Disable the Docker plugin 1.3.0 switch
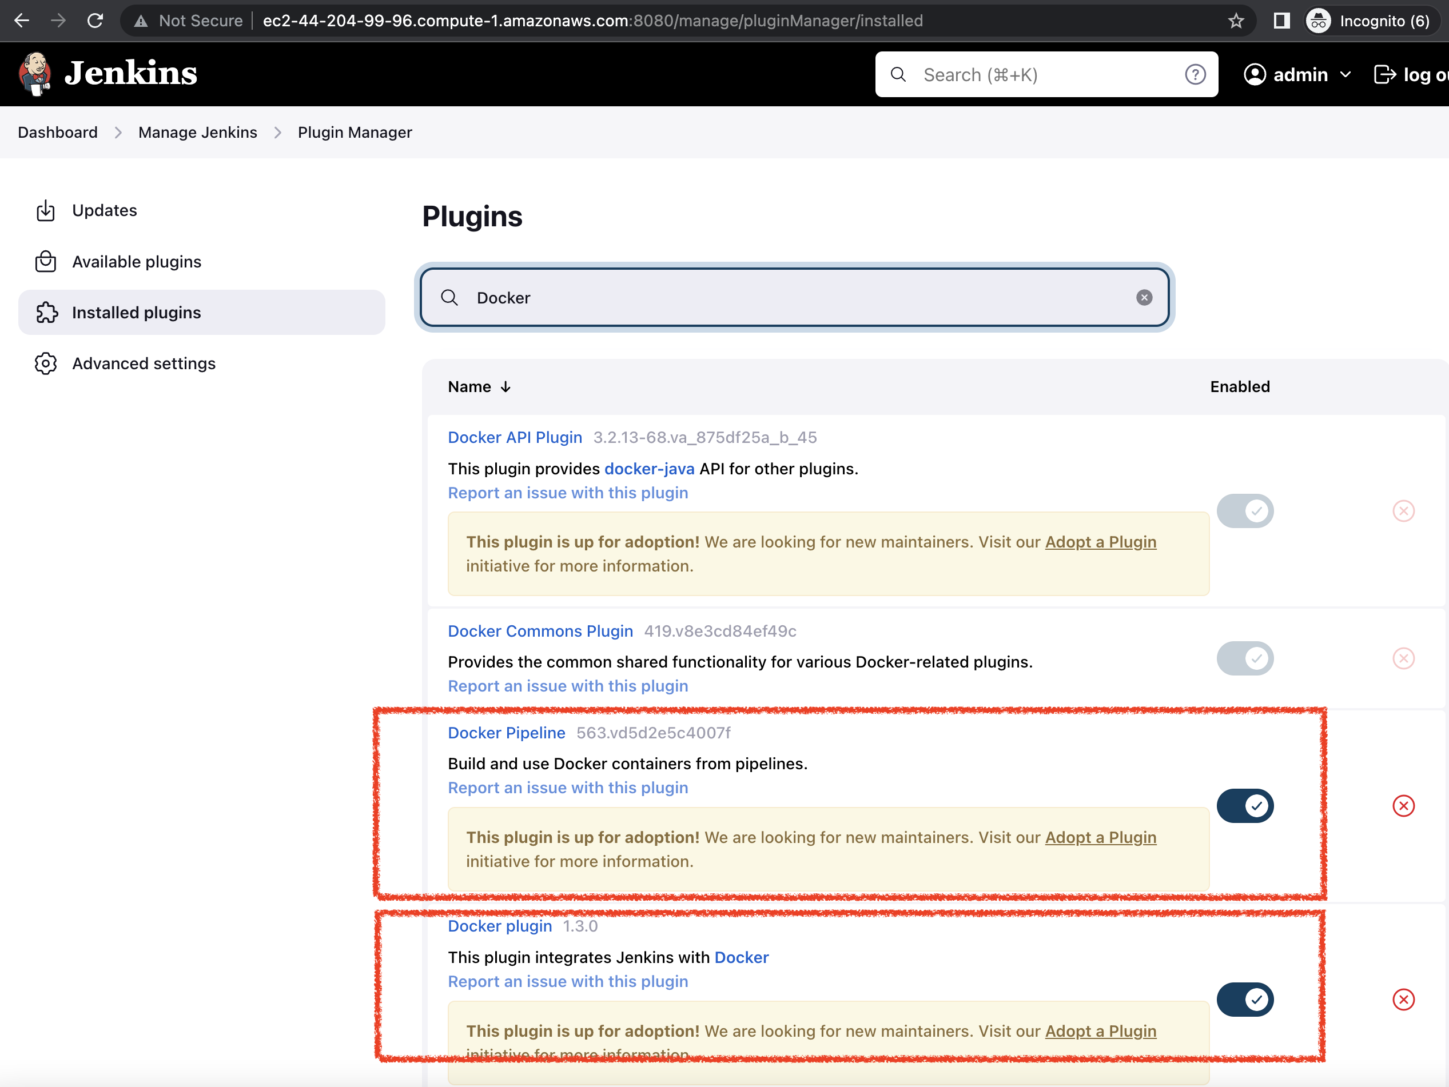 coord(1245,999)
